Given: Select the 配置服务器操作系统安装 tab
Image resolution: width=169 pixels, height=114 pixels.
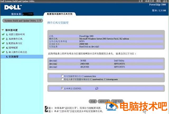Looking at the screenshot, I should (60, 14).
